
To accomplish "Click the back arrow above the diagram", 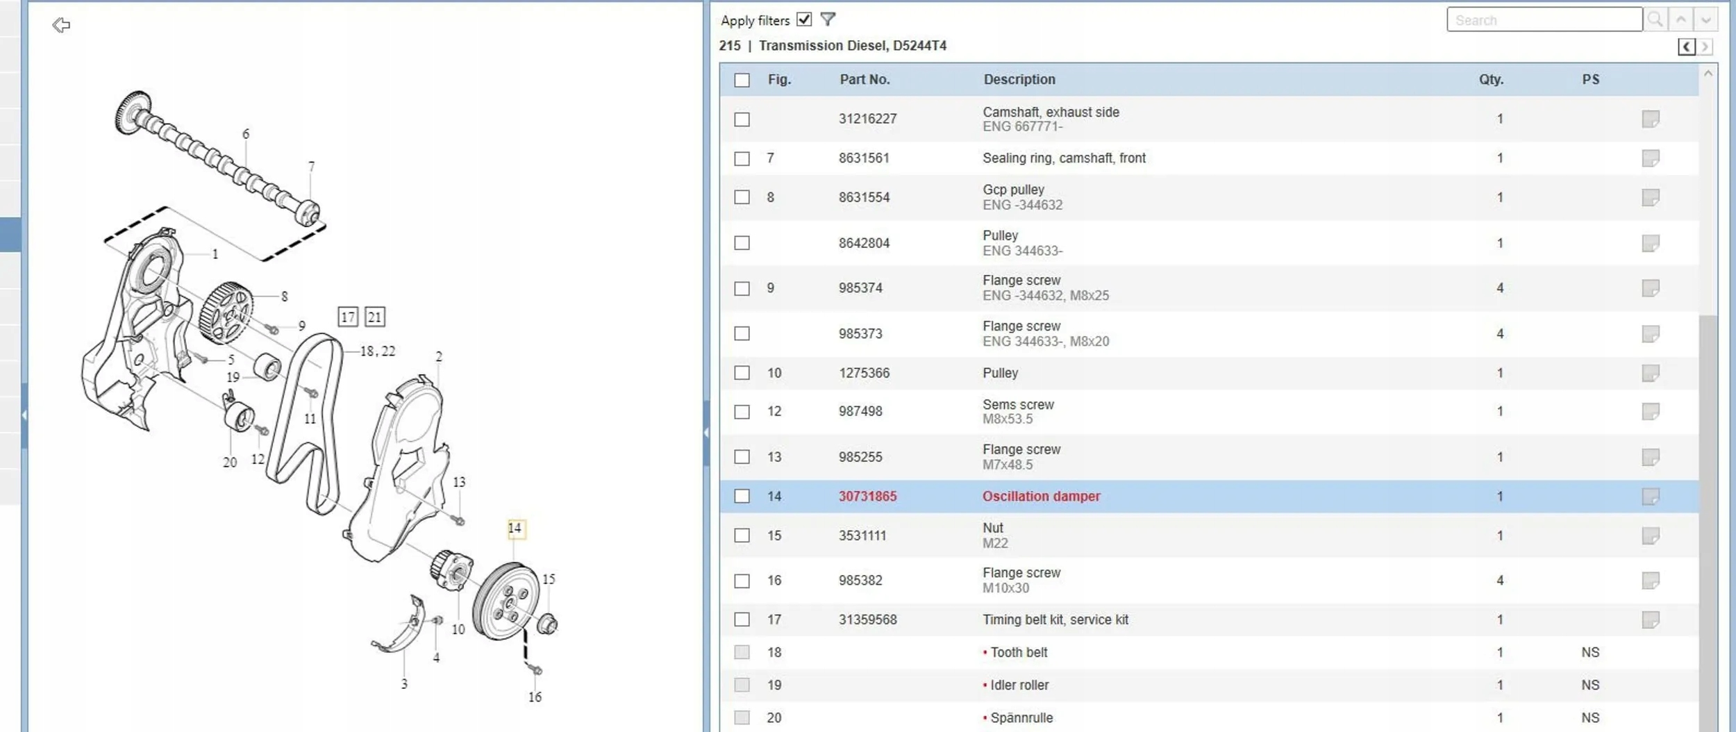I will tap(61, 26).
